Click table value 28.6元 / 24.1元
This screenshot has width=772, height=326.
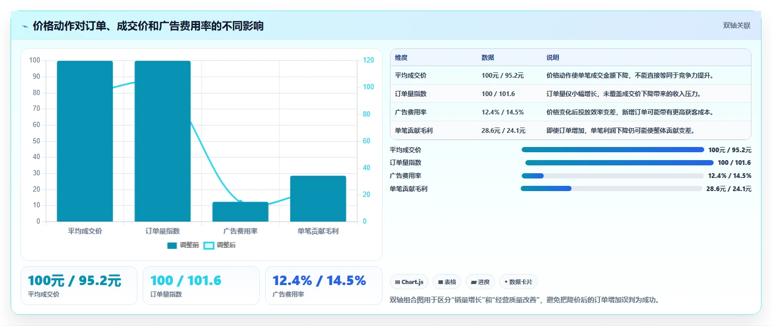click(x=503, y=130)
